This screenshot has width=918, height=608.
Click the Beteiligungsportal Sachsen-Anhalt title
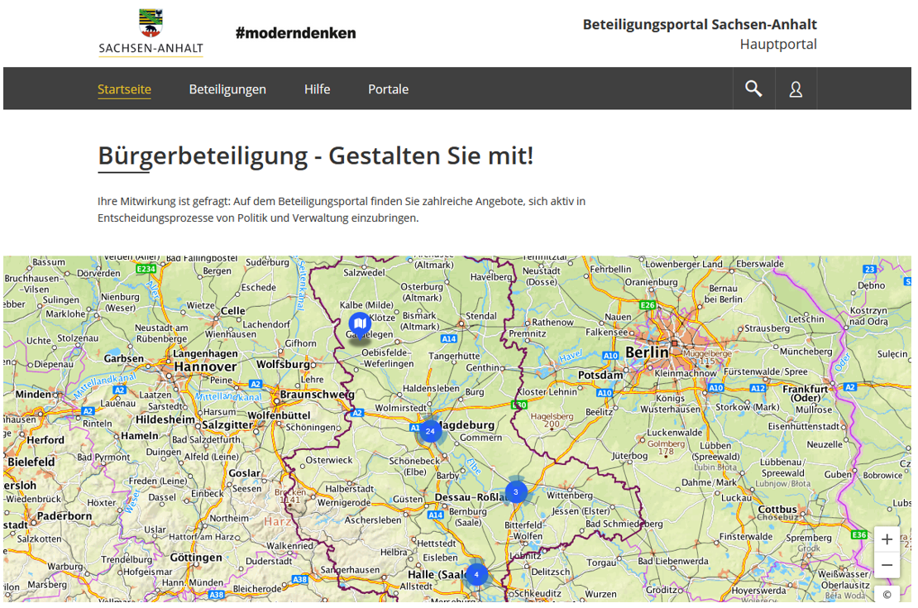[x=699, y=24]
